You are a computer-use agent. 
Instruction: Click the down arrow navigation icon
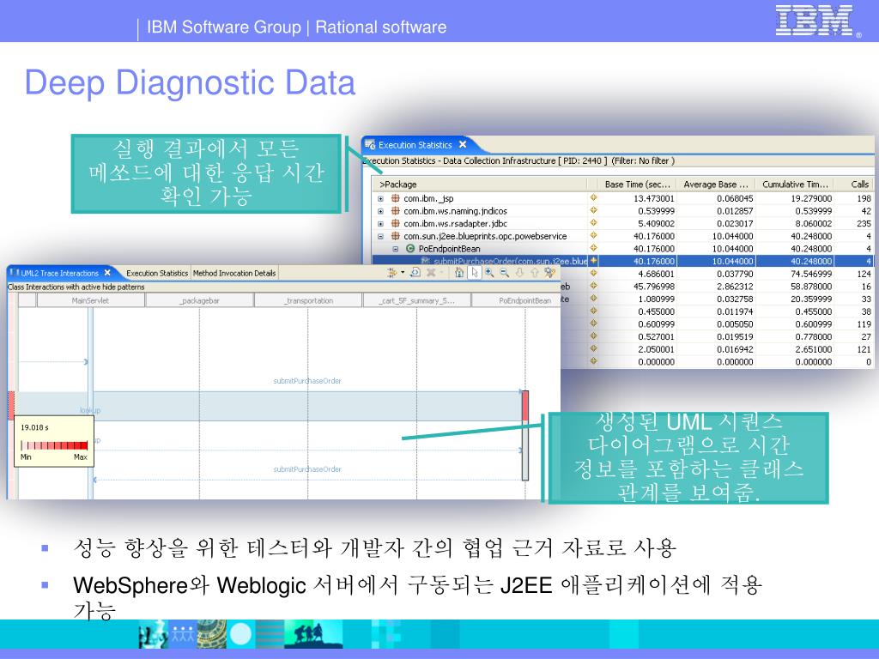tap(519, 272)
